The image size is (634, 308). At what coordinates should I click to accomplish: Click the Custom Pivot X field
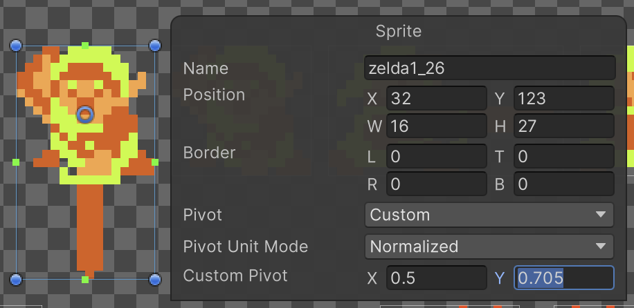click(x=436, y=278)
